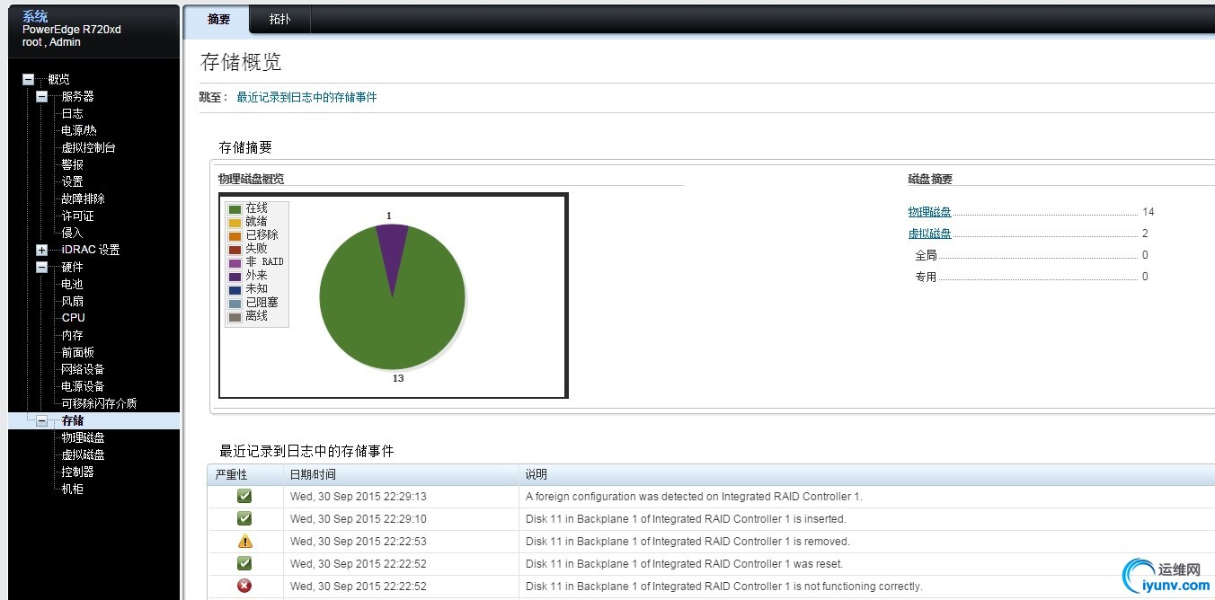Click the 'not functioning correctly' event text
The image size is (1215, 600).
[x=724, y=586]
